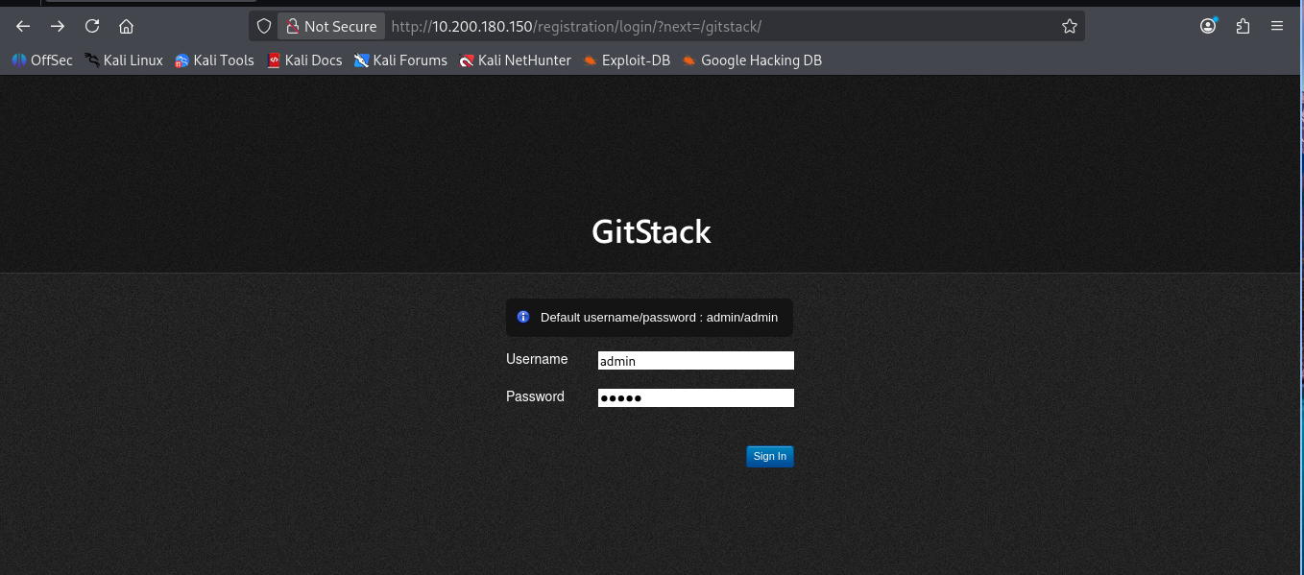Focus the Username input field

pyautogui.click(x=696, y=361)
